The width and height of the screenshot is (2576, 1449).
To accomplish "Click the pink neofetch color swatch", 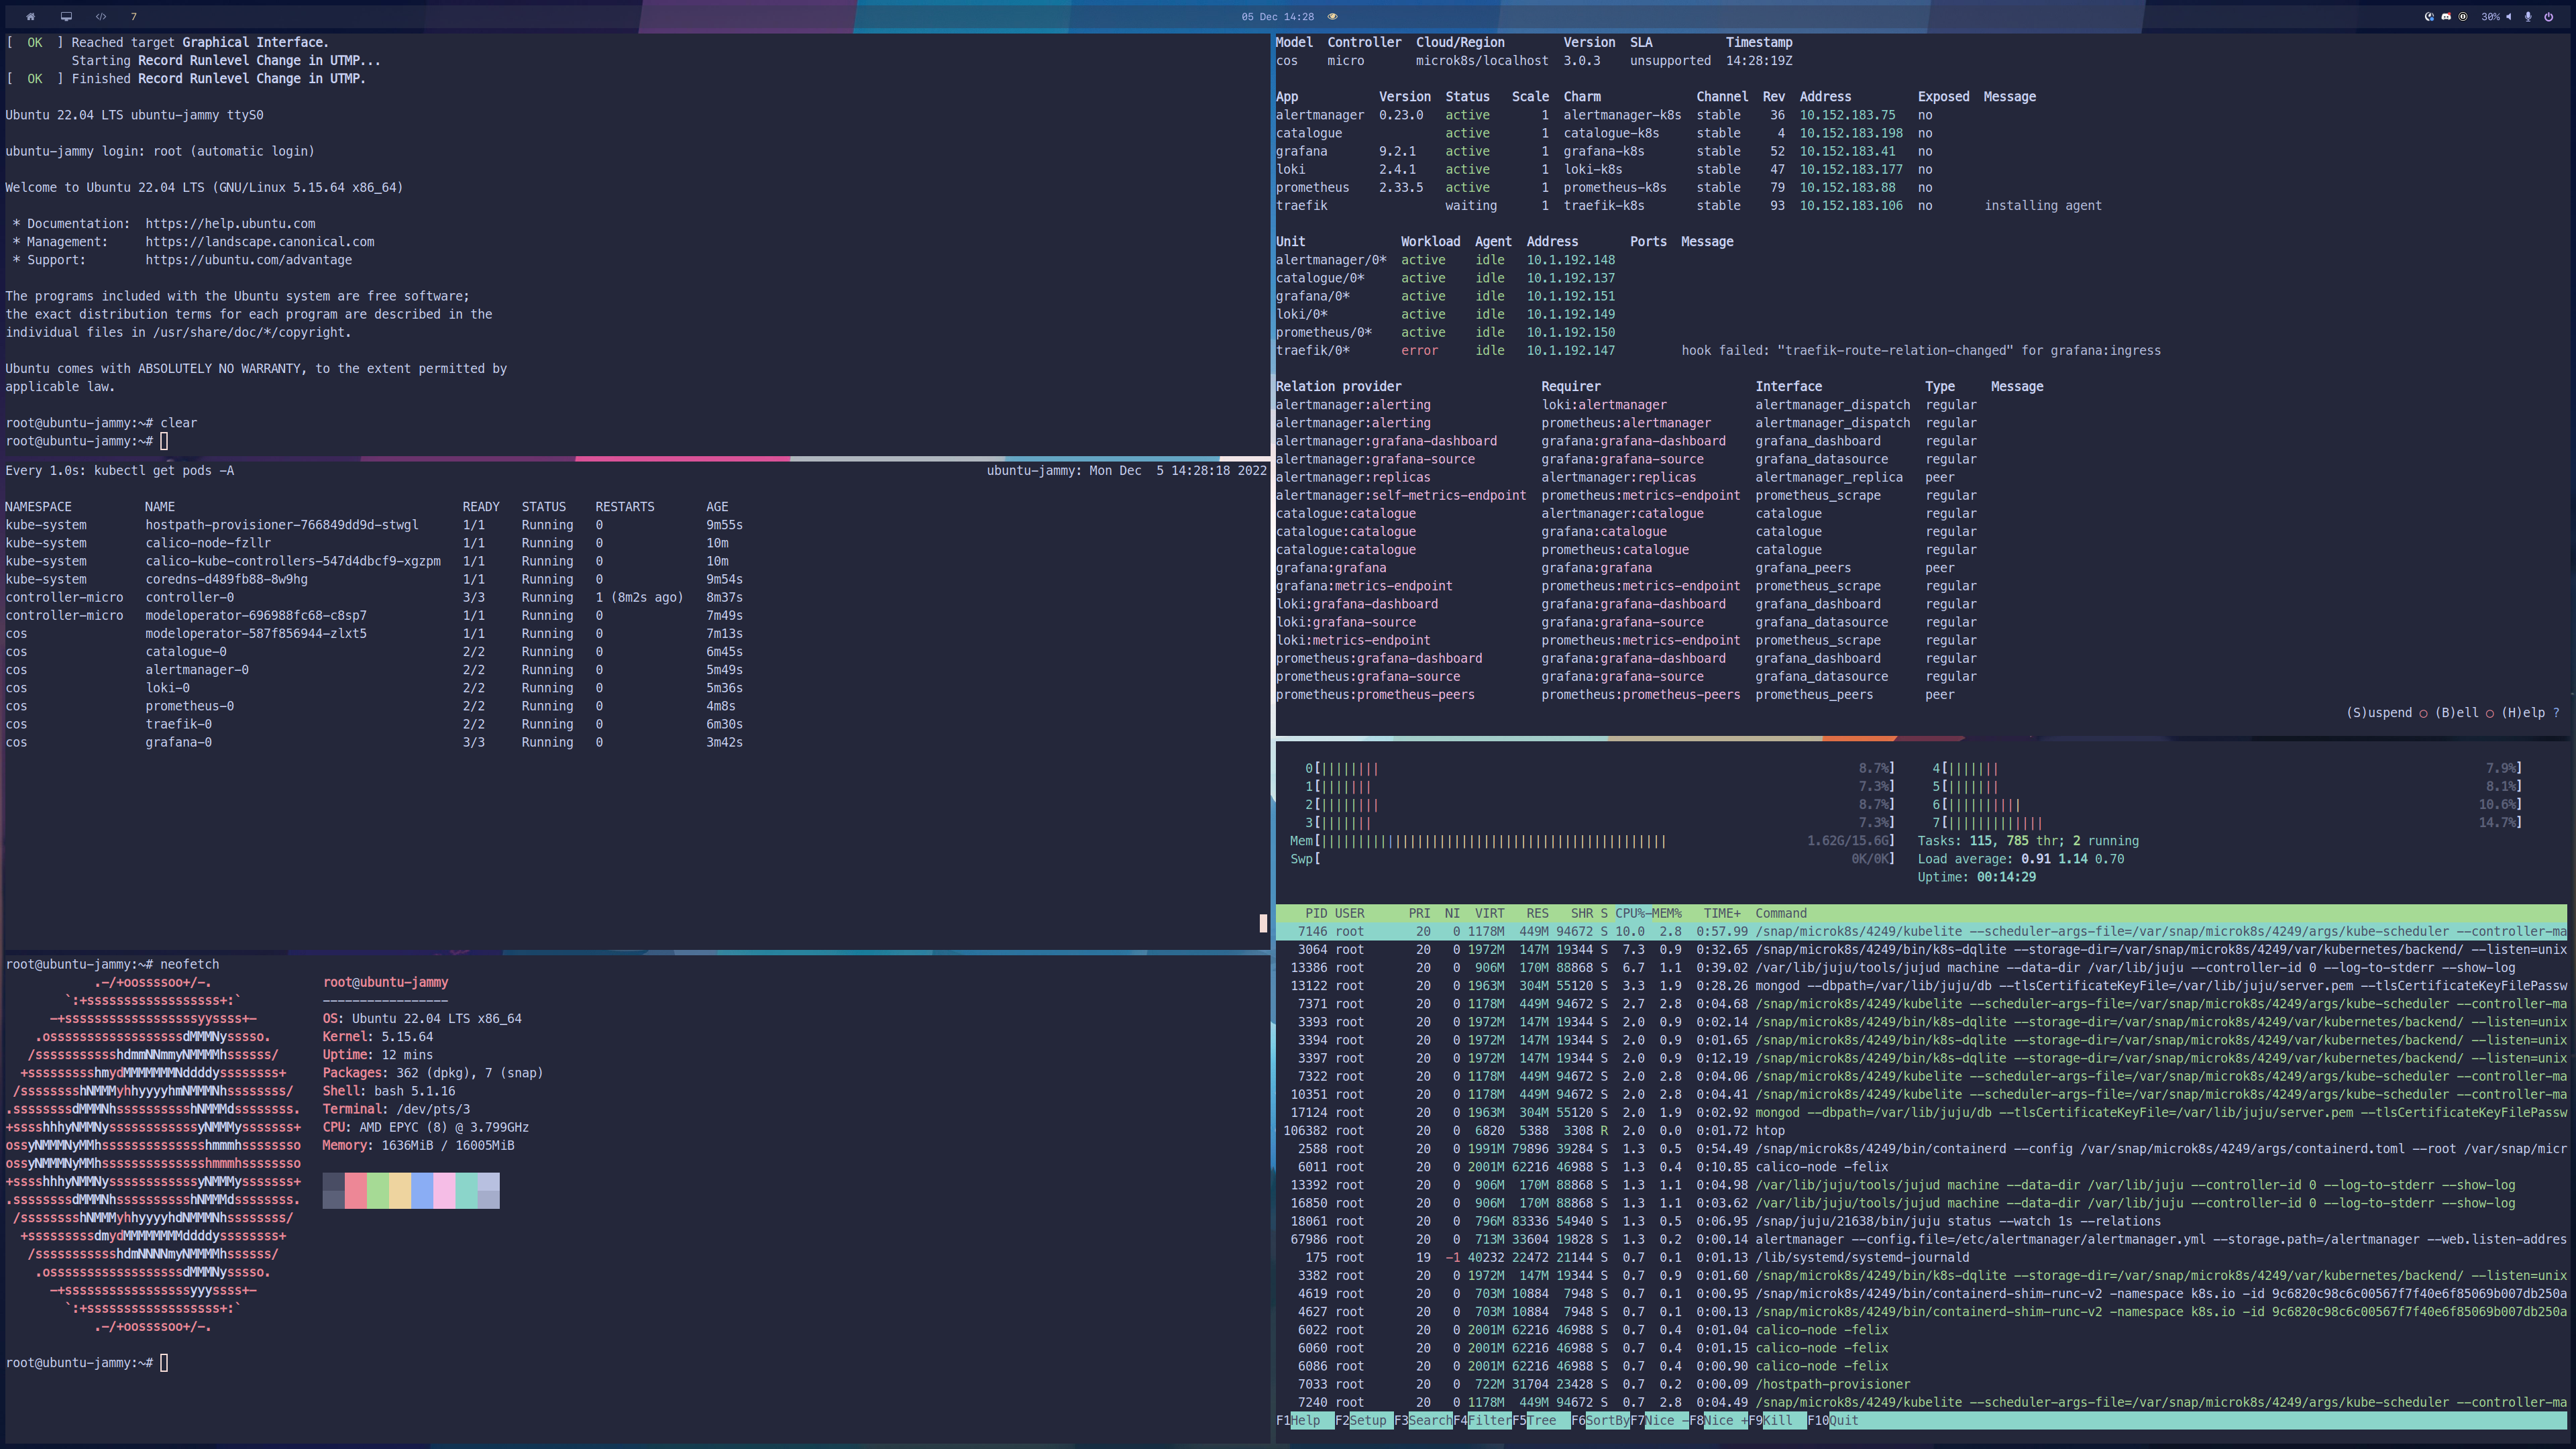I will [x=444, y=1190].
